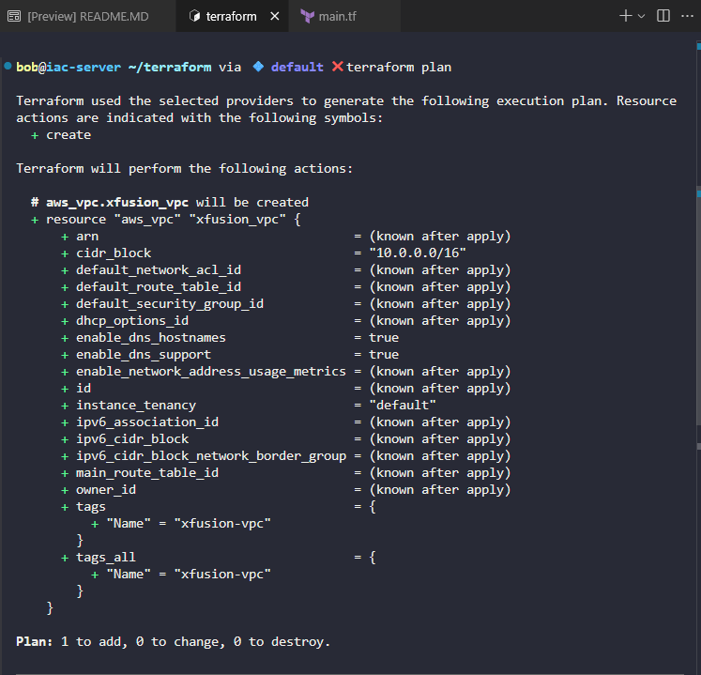The height and width of the screenshot is (675, 701).
Task: Click the 'dhcp_options_id' attribute
Action: coord(132,321)
